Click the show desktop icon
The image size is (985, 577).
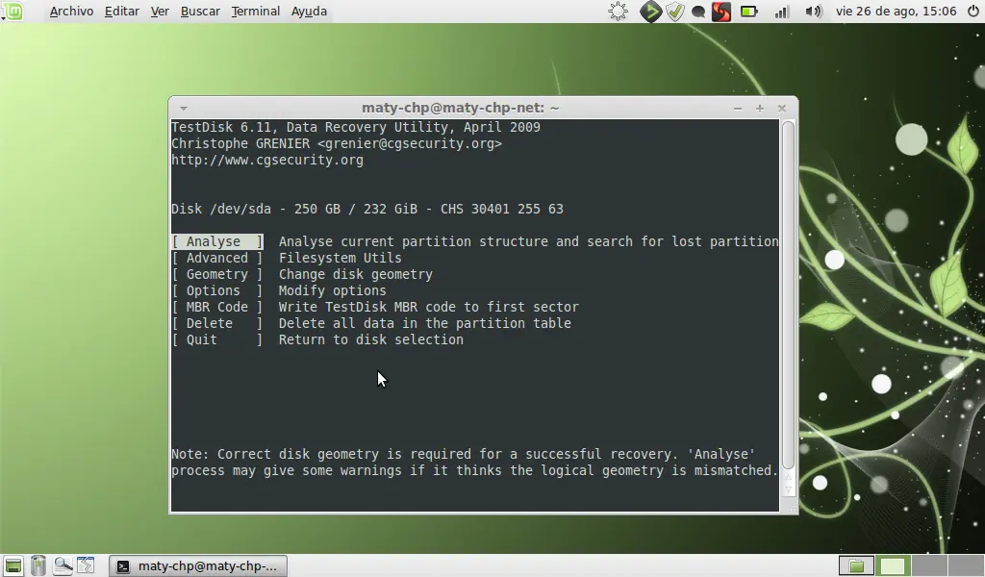tap(13, 565)
